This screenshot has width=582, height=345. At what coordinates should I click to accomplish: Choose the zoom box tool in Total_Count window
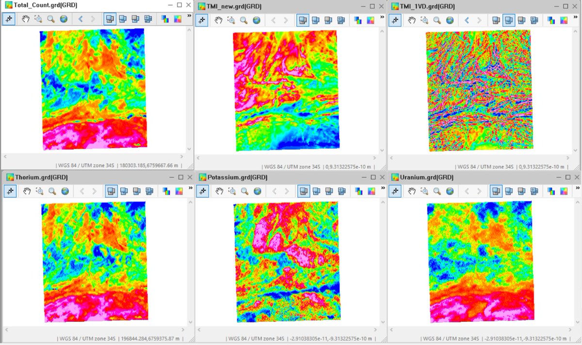[39, 19]
